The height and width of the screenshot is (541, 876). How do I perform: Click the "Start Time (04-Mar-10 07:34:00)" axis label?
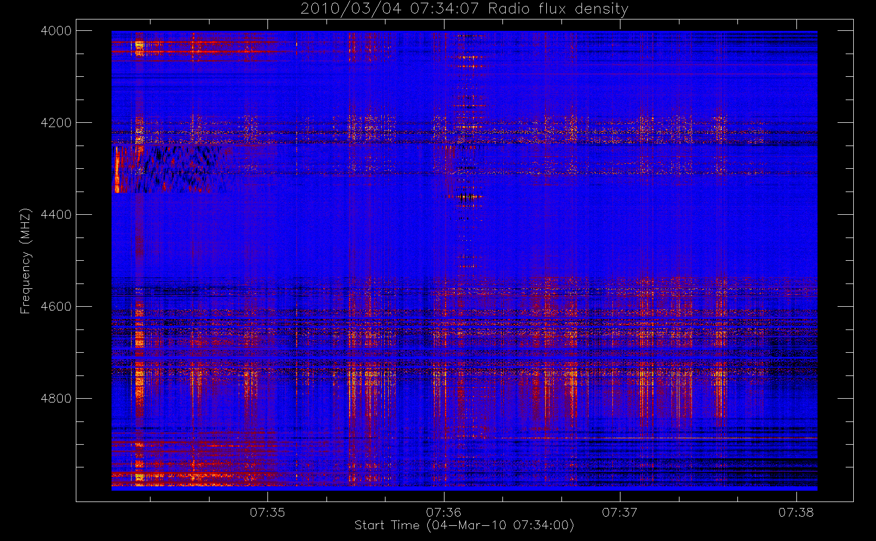click(464, 525)
